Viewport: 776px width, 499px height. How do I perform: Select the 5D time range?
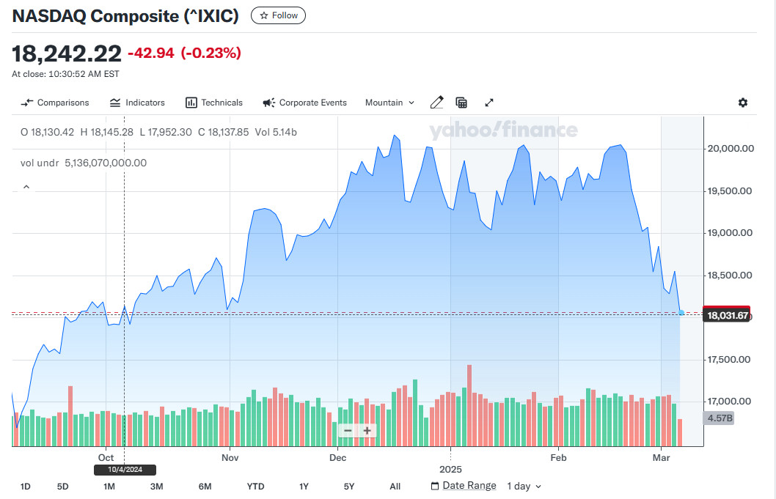tap(62, 487)
